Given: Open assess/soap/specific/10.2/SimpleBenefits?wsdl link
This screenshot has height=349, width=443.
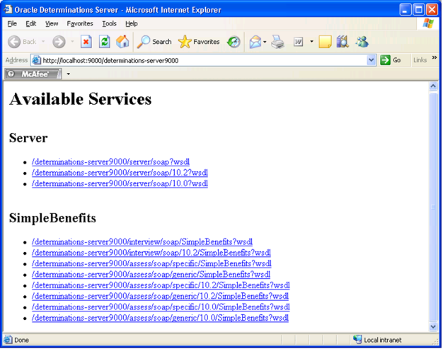Looking at the screenshot, I should tap(161, 285).
